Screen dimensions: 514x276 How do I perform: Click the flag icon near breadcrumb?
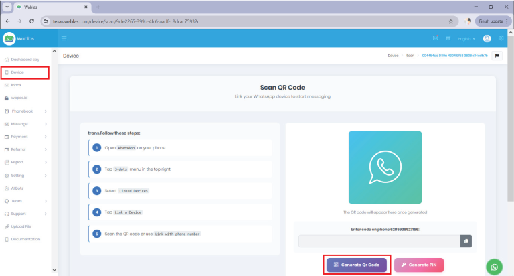point(497,56)
